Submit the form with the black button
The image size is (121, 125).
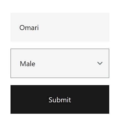60,99
